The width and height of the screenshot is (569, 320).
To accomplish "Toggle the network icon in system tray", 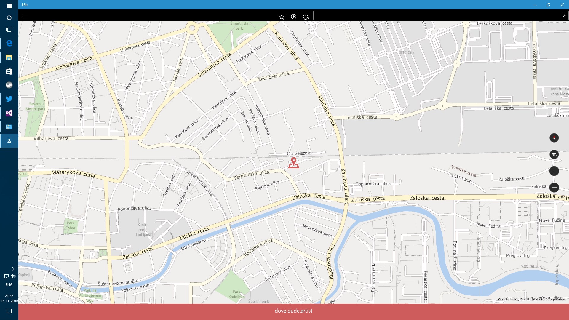I will (x=6, y=276).
